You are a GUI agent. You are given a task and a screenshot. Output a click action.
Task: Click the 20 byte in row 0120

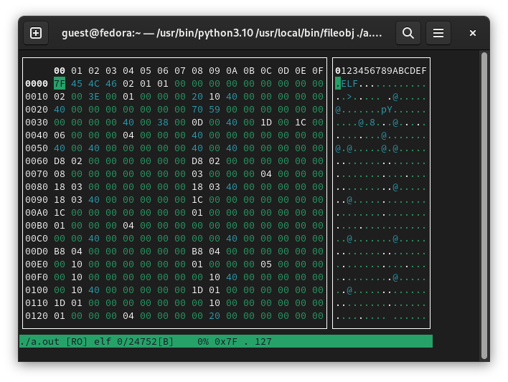(x=214, y=315)
